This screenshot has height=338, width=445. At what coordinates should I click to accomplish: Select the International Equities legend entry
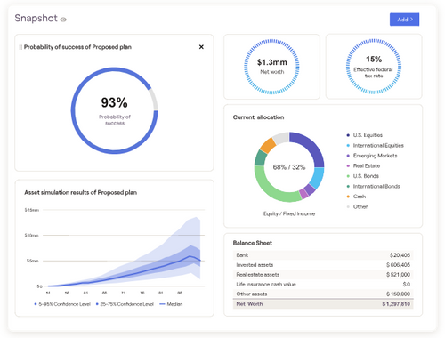tap(376, 145)
